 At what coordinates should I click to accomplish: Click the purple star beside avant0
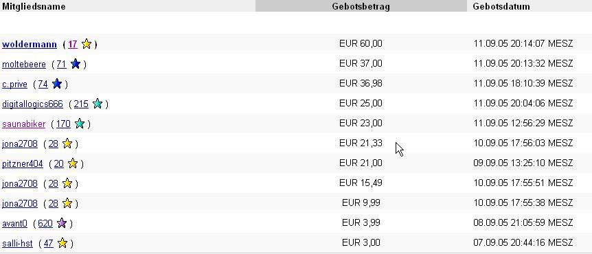(x=62, y=223)
